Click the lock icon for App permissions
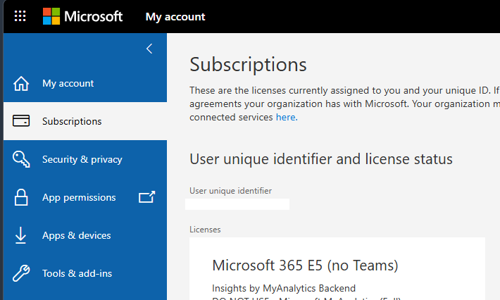500x300 pixels. click(x=21, y=197)
